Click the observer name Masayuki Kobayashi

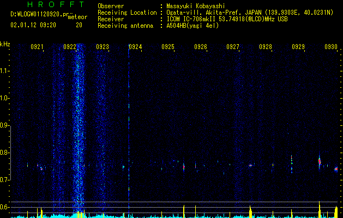click(196, 6)
